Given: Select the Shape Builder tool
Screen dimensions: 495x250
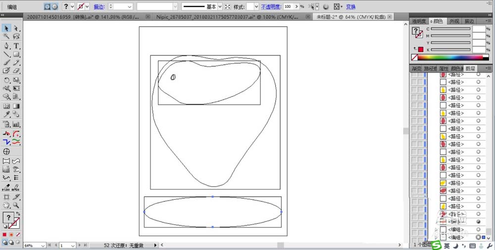Looking at the screenshot, I should (x=6, y=97).
